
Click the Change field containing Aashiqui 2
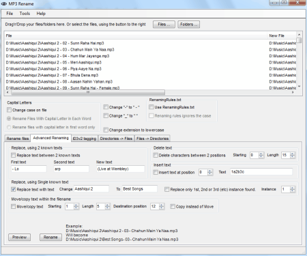(x=91, y=189)
